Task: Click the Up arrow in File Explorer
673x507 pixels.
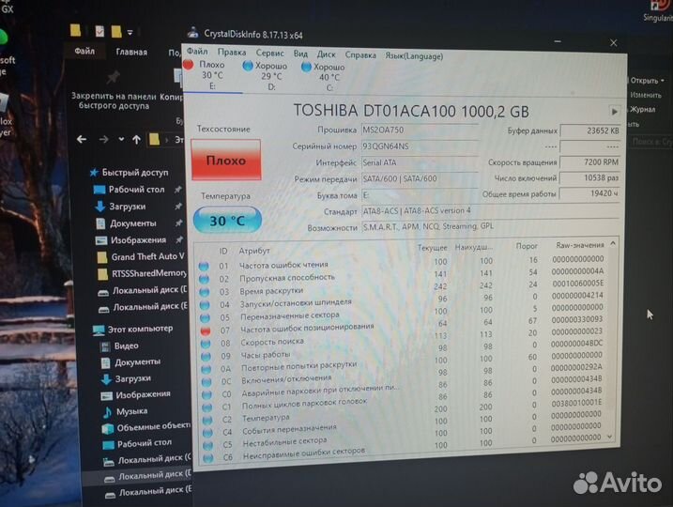Action: pyautogui.click(x=136, y=139)
